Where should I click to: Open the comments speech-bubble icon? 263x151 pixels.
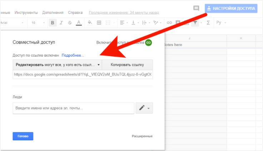(x=196, y=8)
